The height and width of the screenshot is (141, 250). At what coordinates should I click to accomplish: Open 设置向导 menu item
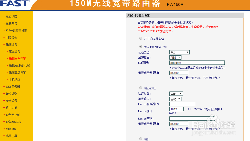tap(11, 23)
